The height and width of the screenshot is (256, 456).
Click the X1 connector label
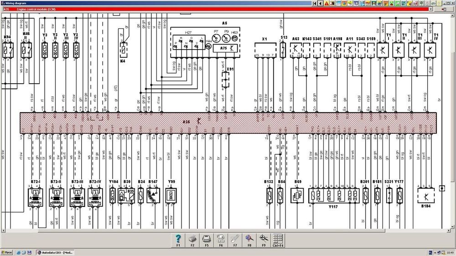click(264, 39)
